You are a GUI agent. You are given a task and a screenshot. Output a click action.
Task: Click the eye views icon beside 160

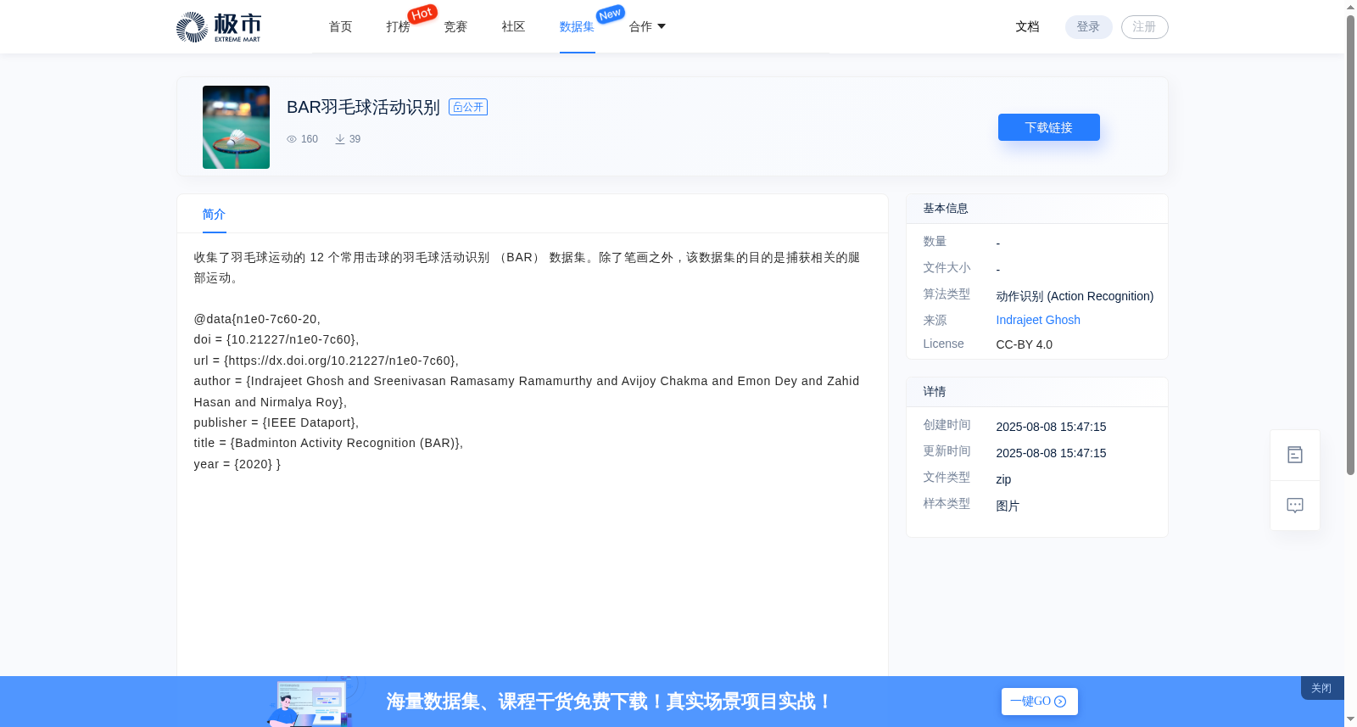tap(292, 139)
